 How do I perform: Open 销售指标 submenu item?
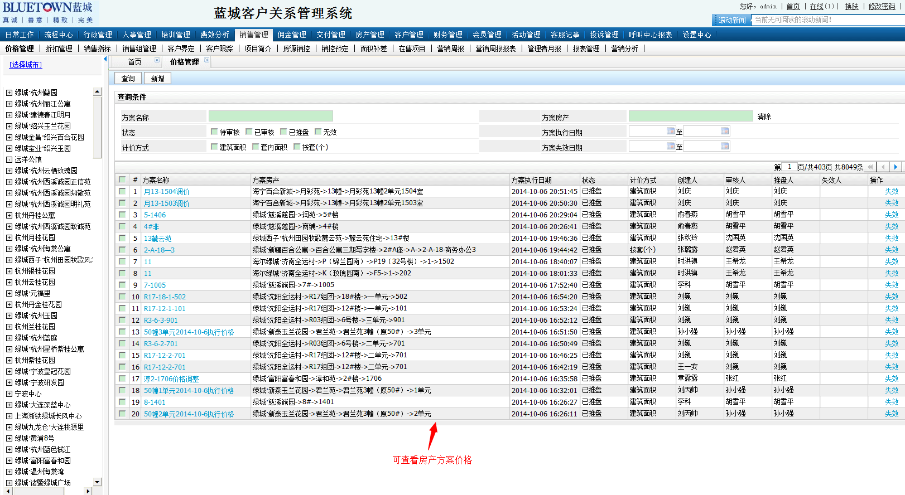pyautogui.click(x=98, y=48)
